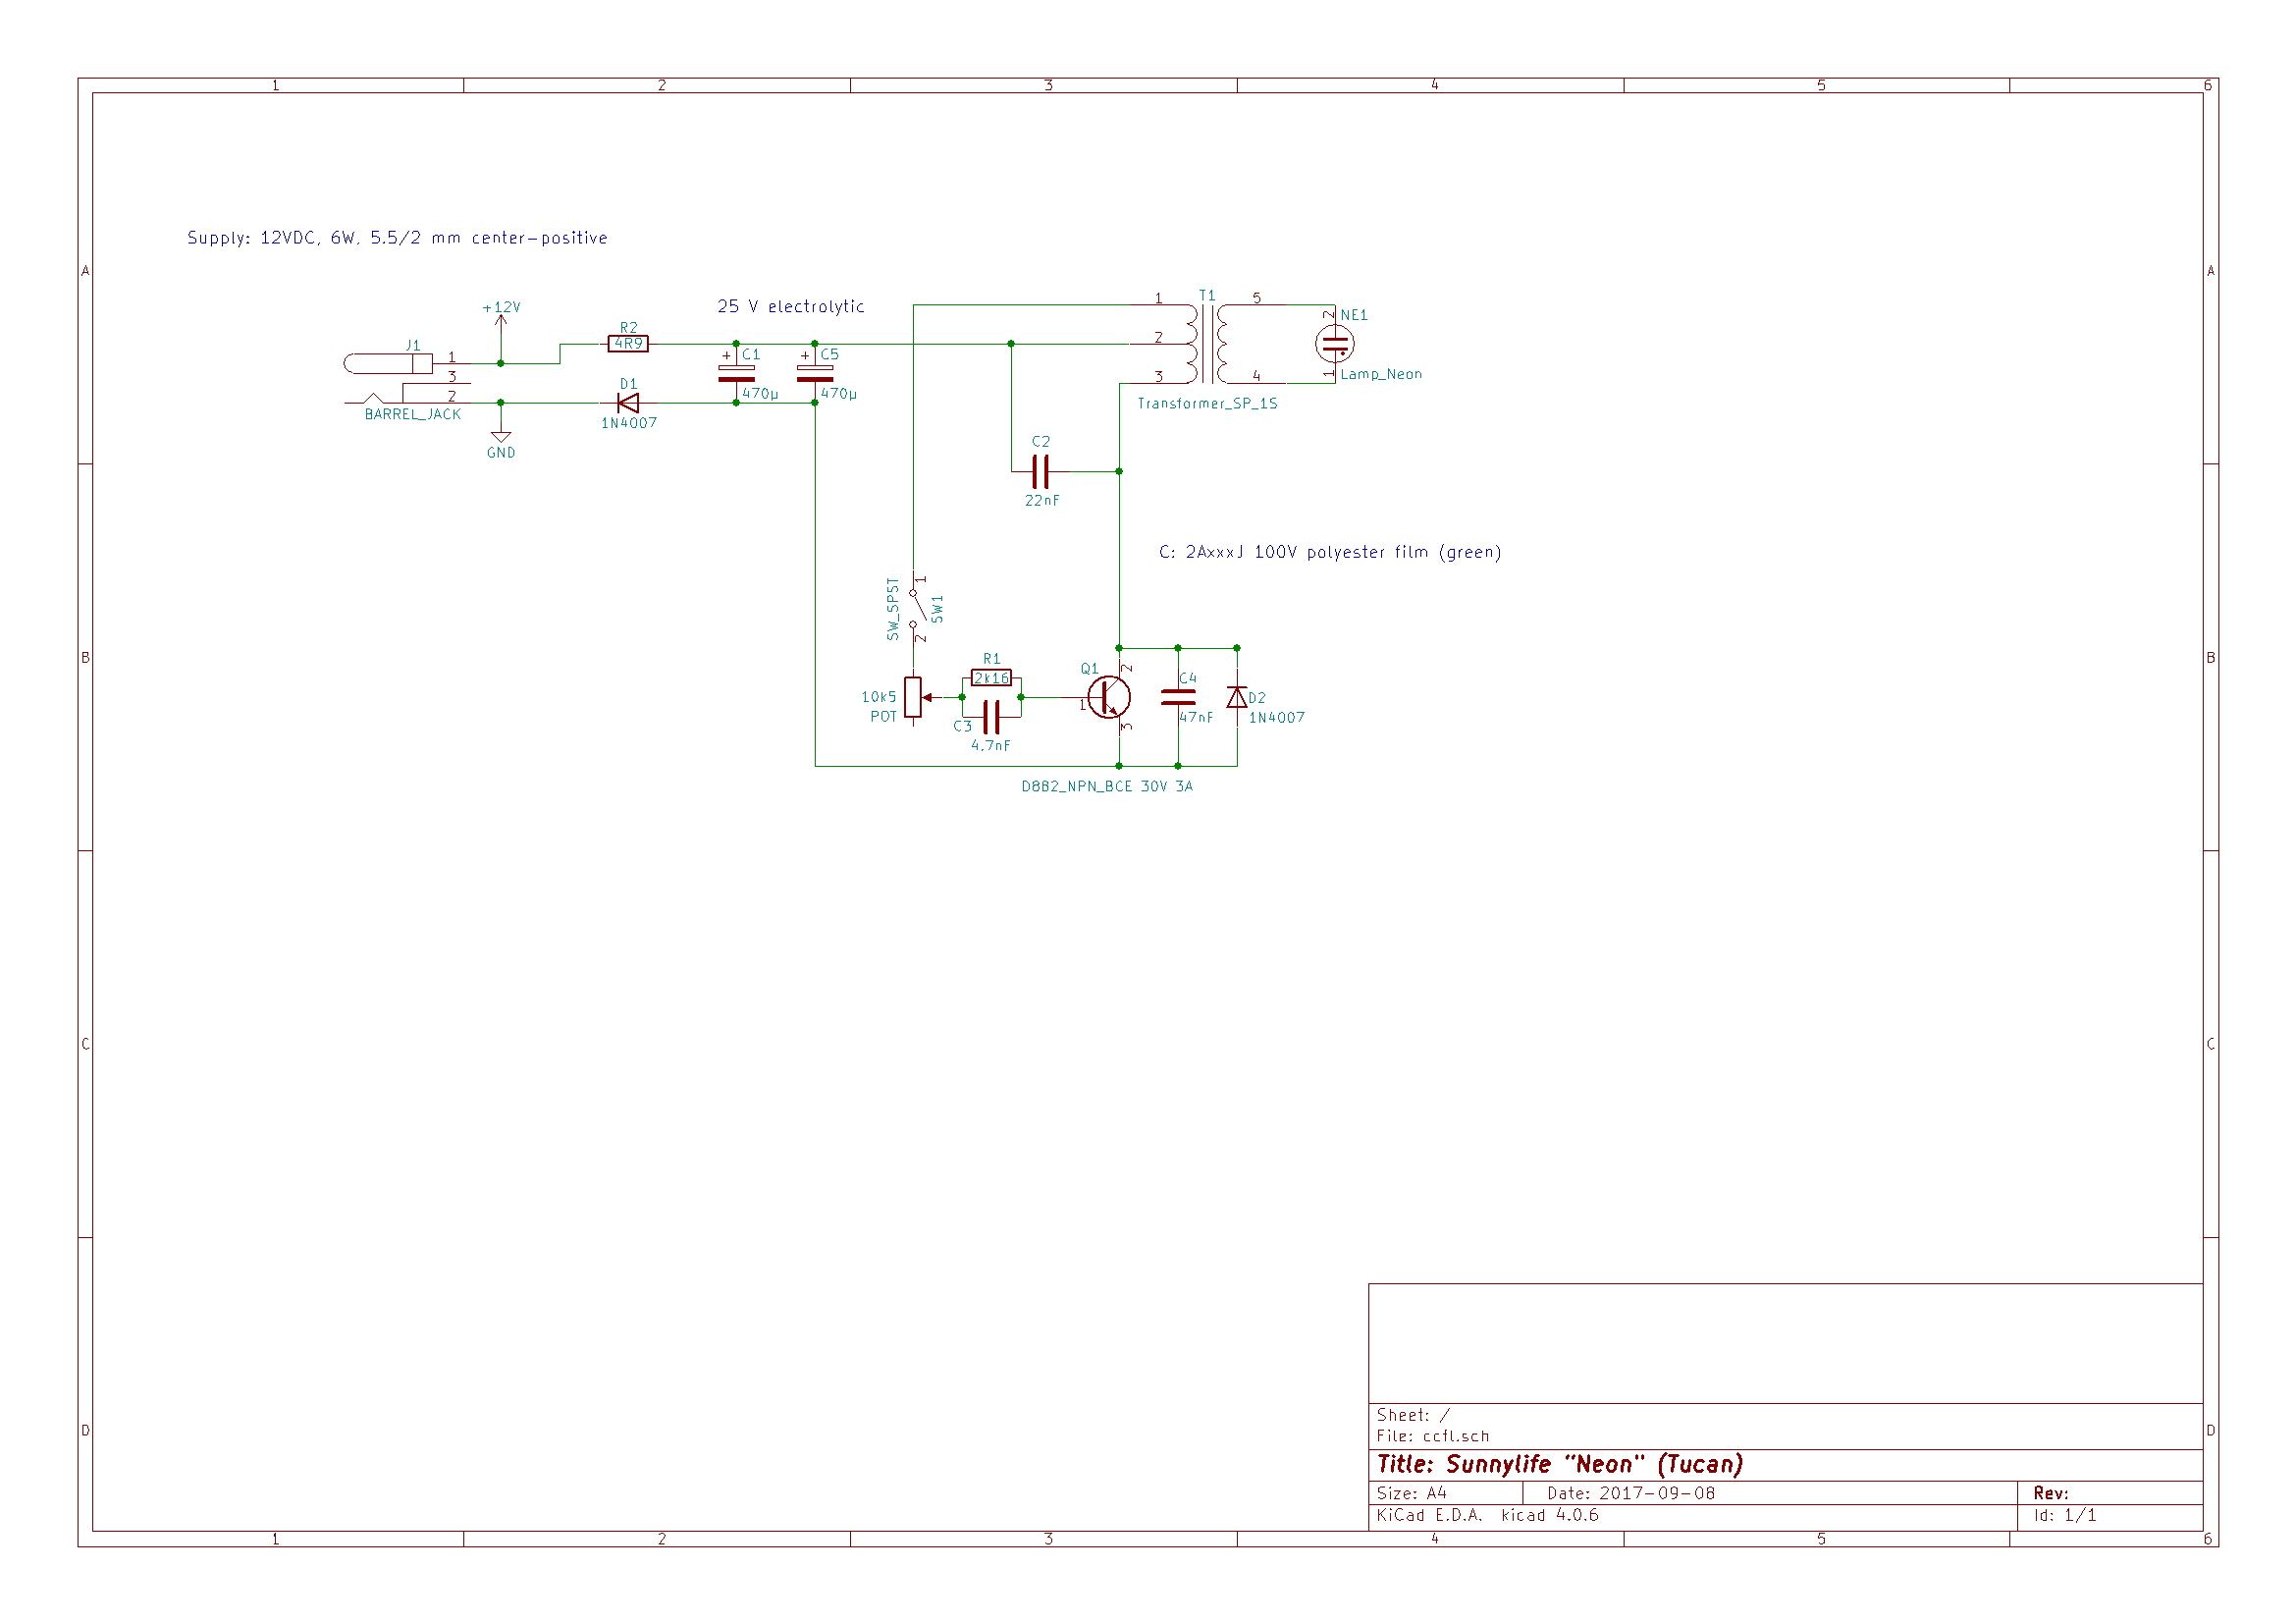
Task: Click the C5 electrolytic capacitor symbol
Action: click(815, 373)
